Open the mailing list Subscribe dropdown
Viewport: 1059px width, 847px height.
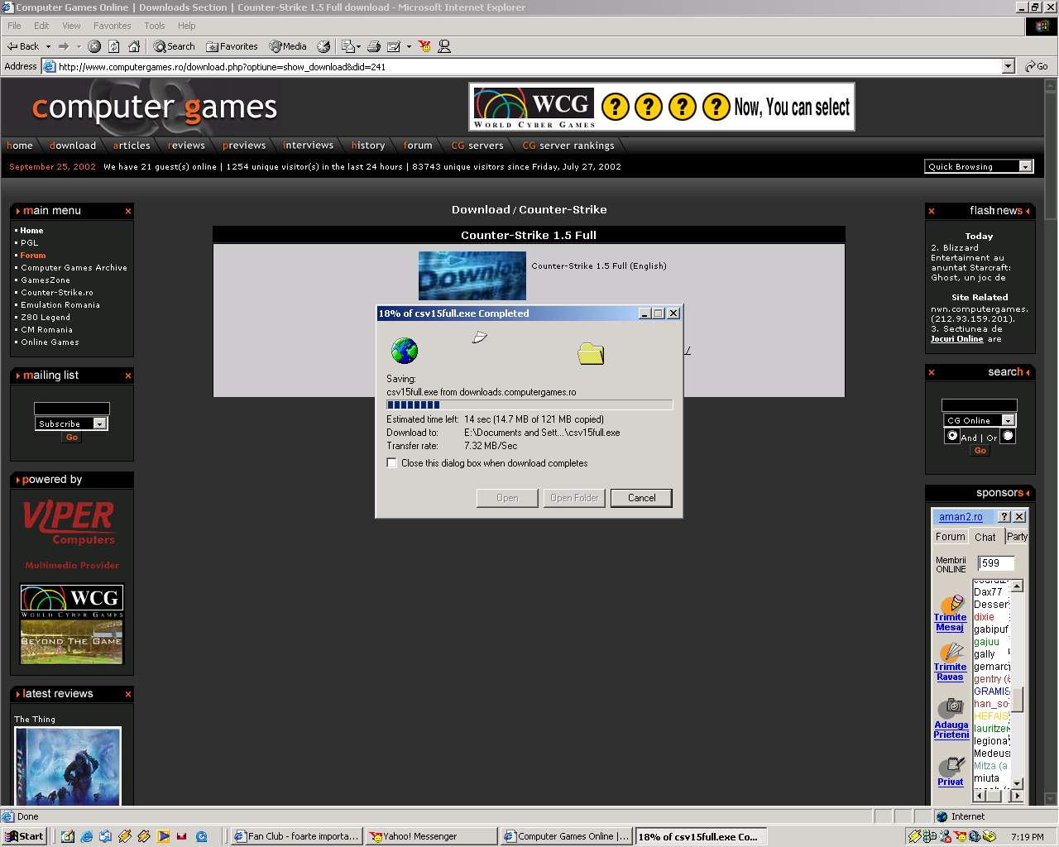(72, 423)
